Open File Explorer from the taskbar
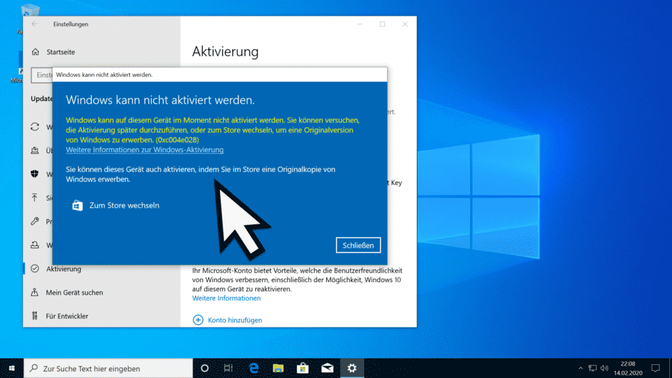The width and height of the screenshot is (672, 378). coord(278,368)
